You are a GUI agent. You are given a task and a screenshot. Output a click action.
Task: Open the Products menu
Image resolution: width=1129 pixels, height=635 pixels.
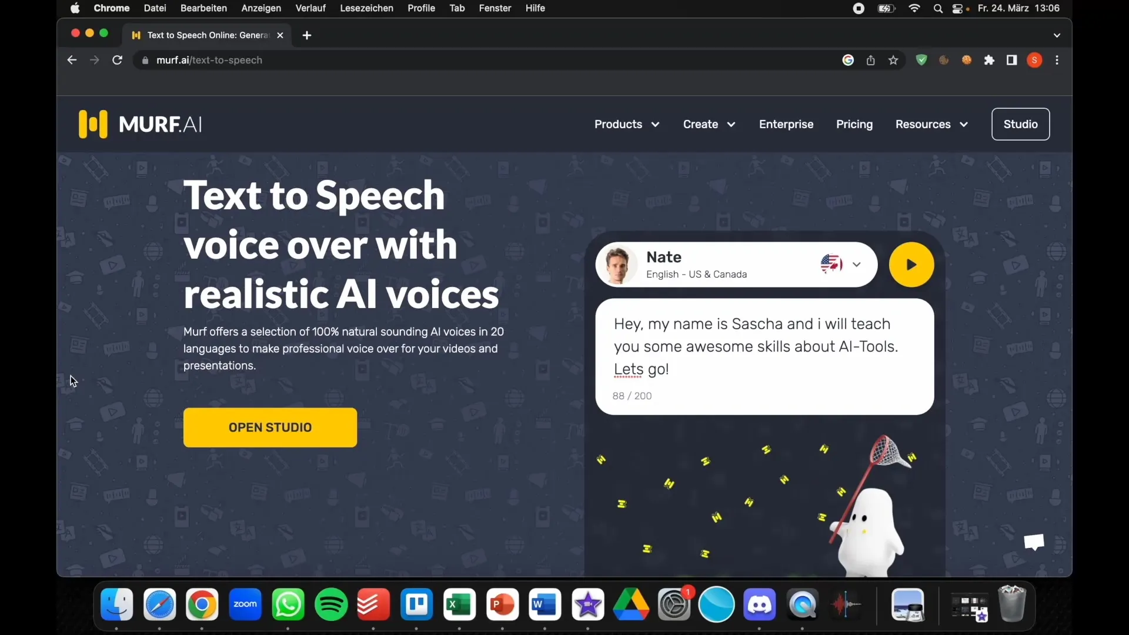click(x=626, y=124)
